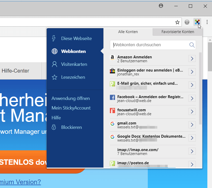Viewport: 212px width, 188px height.
Task: Click Blockieren to lock the app
Action: (71, 127)
